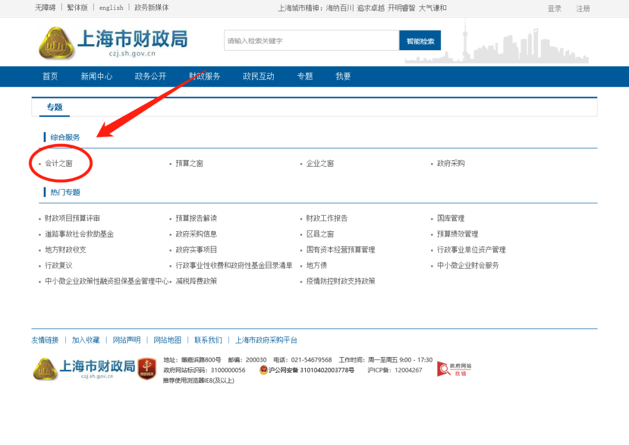Open the 预算之窗 link

coord(189,163)
